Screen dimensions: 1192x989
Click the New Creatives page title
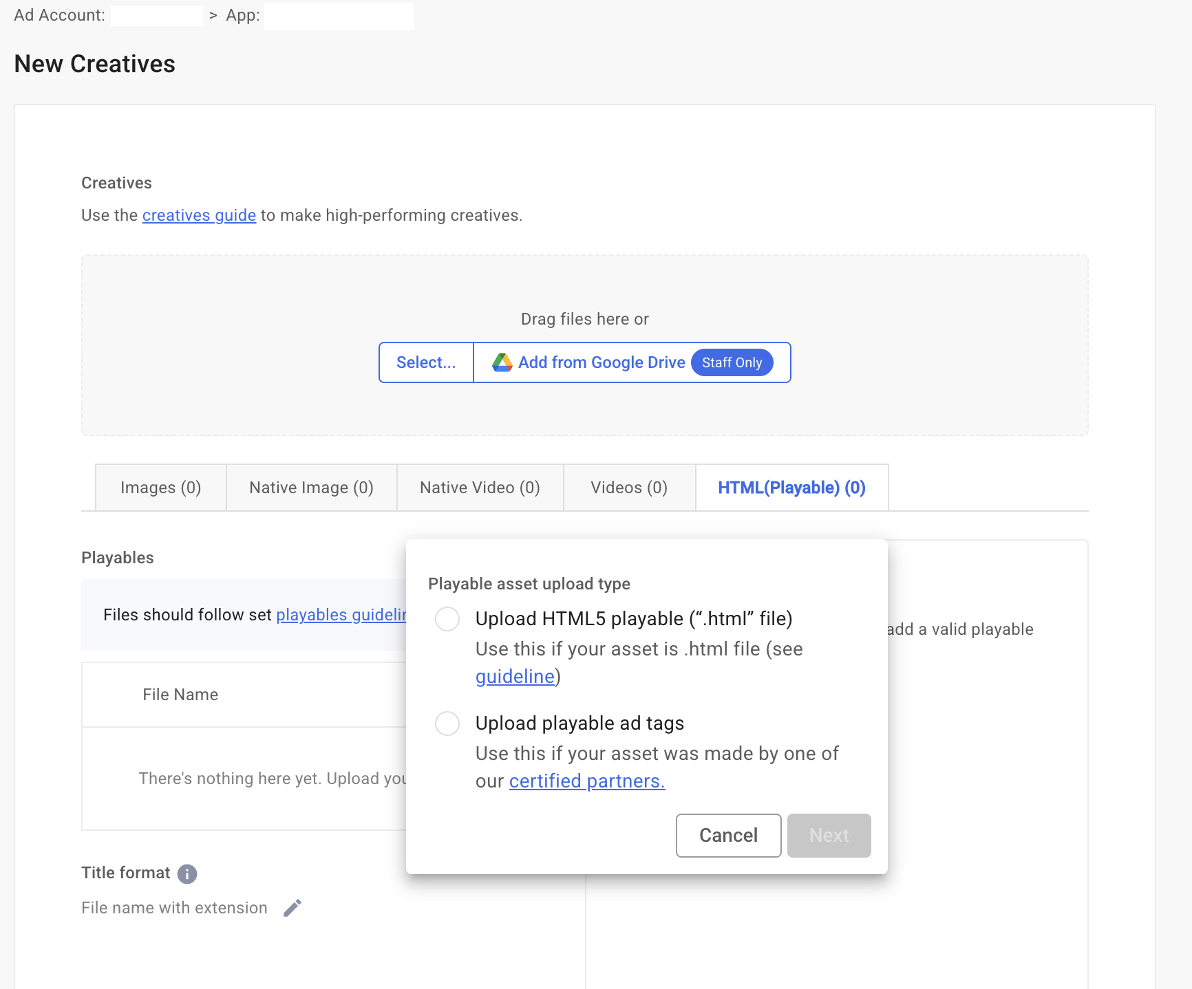pos(95,64)
